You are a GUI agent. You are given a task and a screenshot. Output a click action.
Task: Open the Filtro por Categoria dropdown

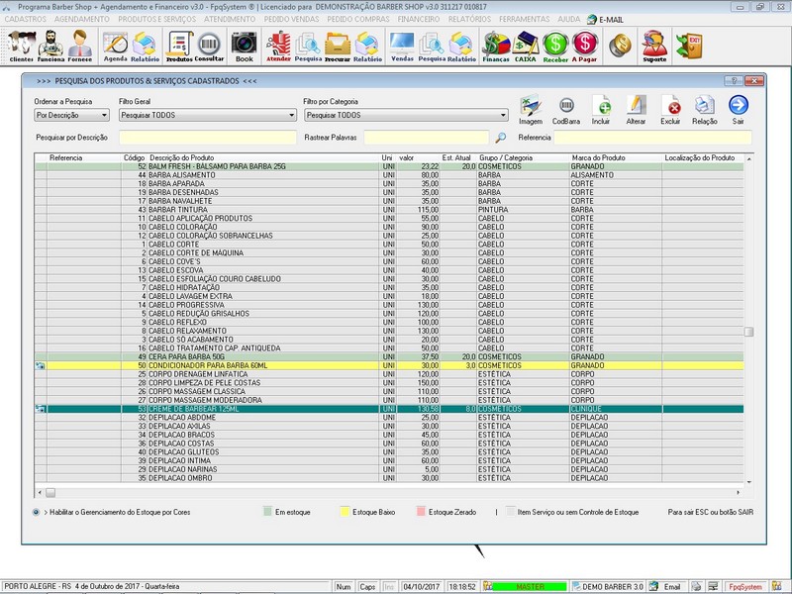(503, 116)
